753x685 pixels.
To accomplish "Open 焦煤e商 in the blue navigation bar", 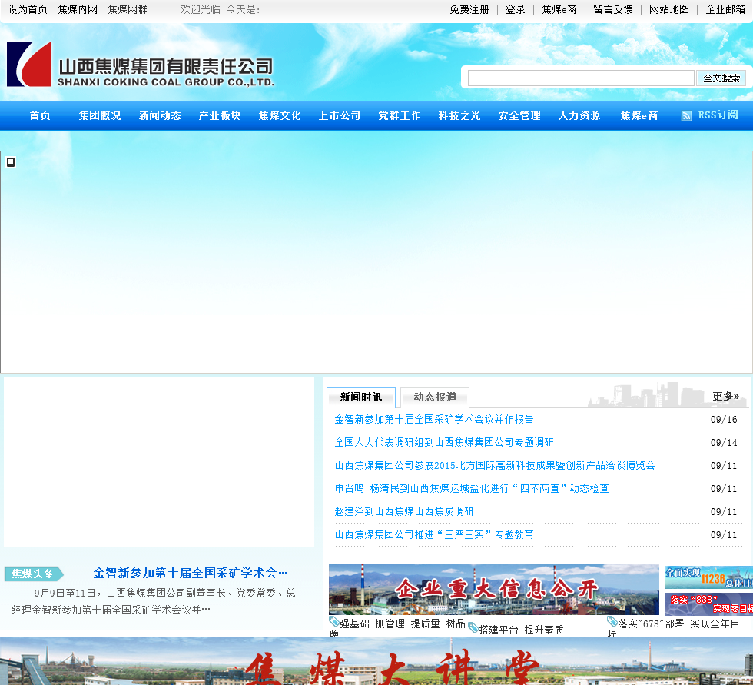I will pos(639,115).
